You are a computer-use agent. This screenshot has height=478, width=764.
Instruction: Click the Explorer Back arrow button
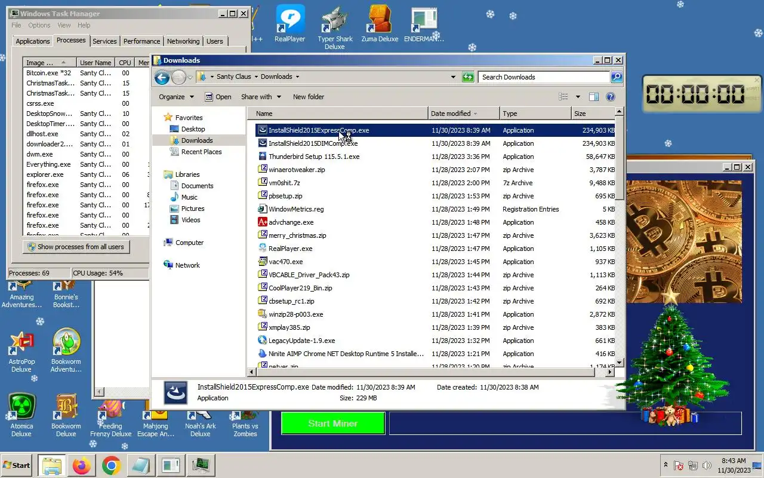pos(162,77)
